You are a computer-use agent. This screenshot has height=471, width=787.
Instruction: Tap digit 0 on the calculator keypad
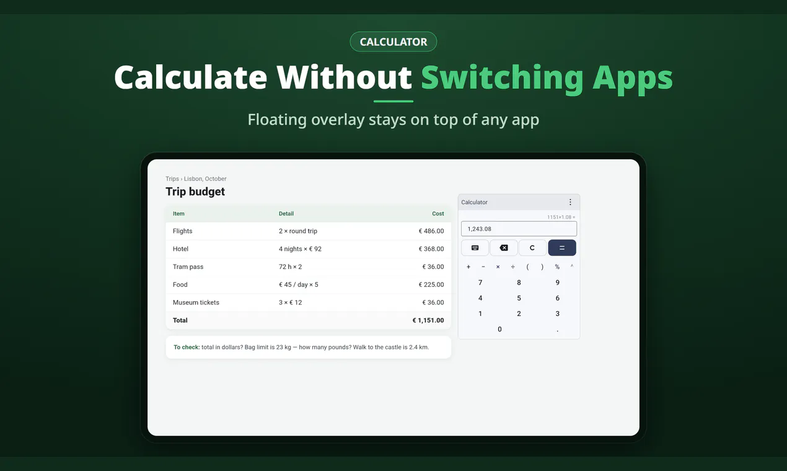(500, 329)
